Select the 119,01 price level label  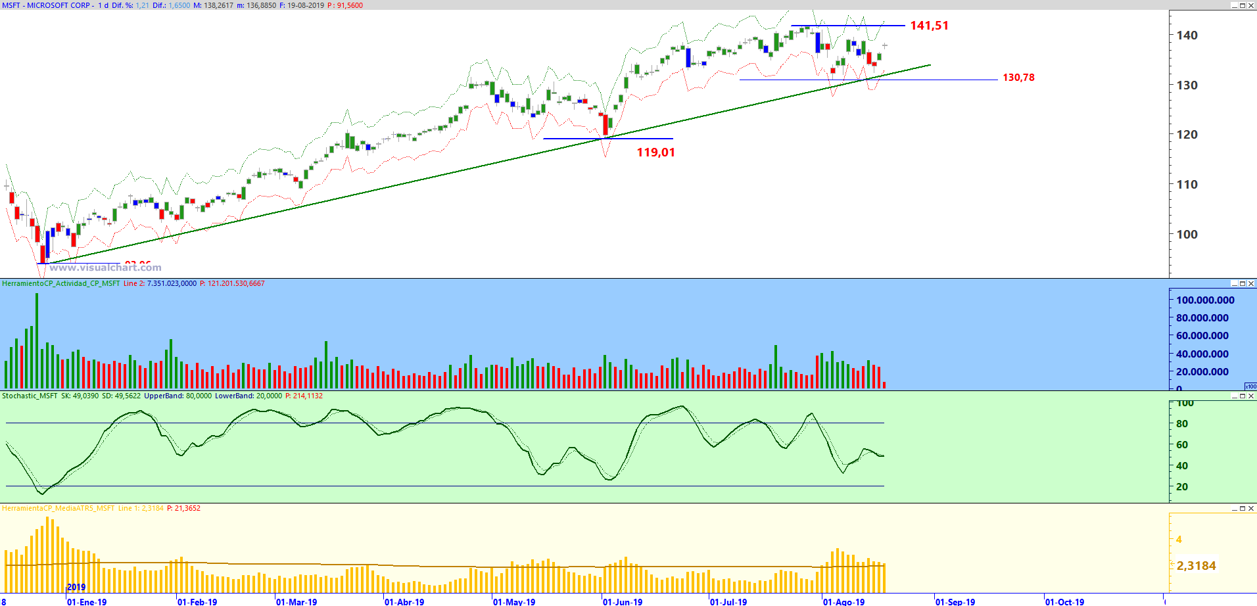click(x=655, y=152)
